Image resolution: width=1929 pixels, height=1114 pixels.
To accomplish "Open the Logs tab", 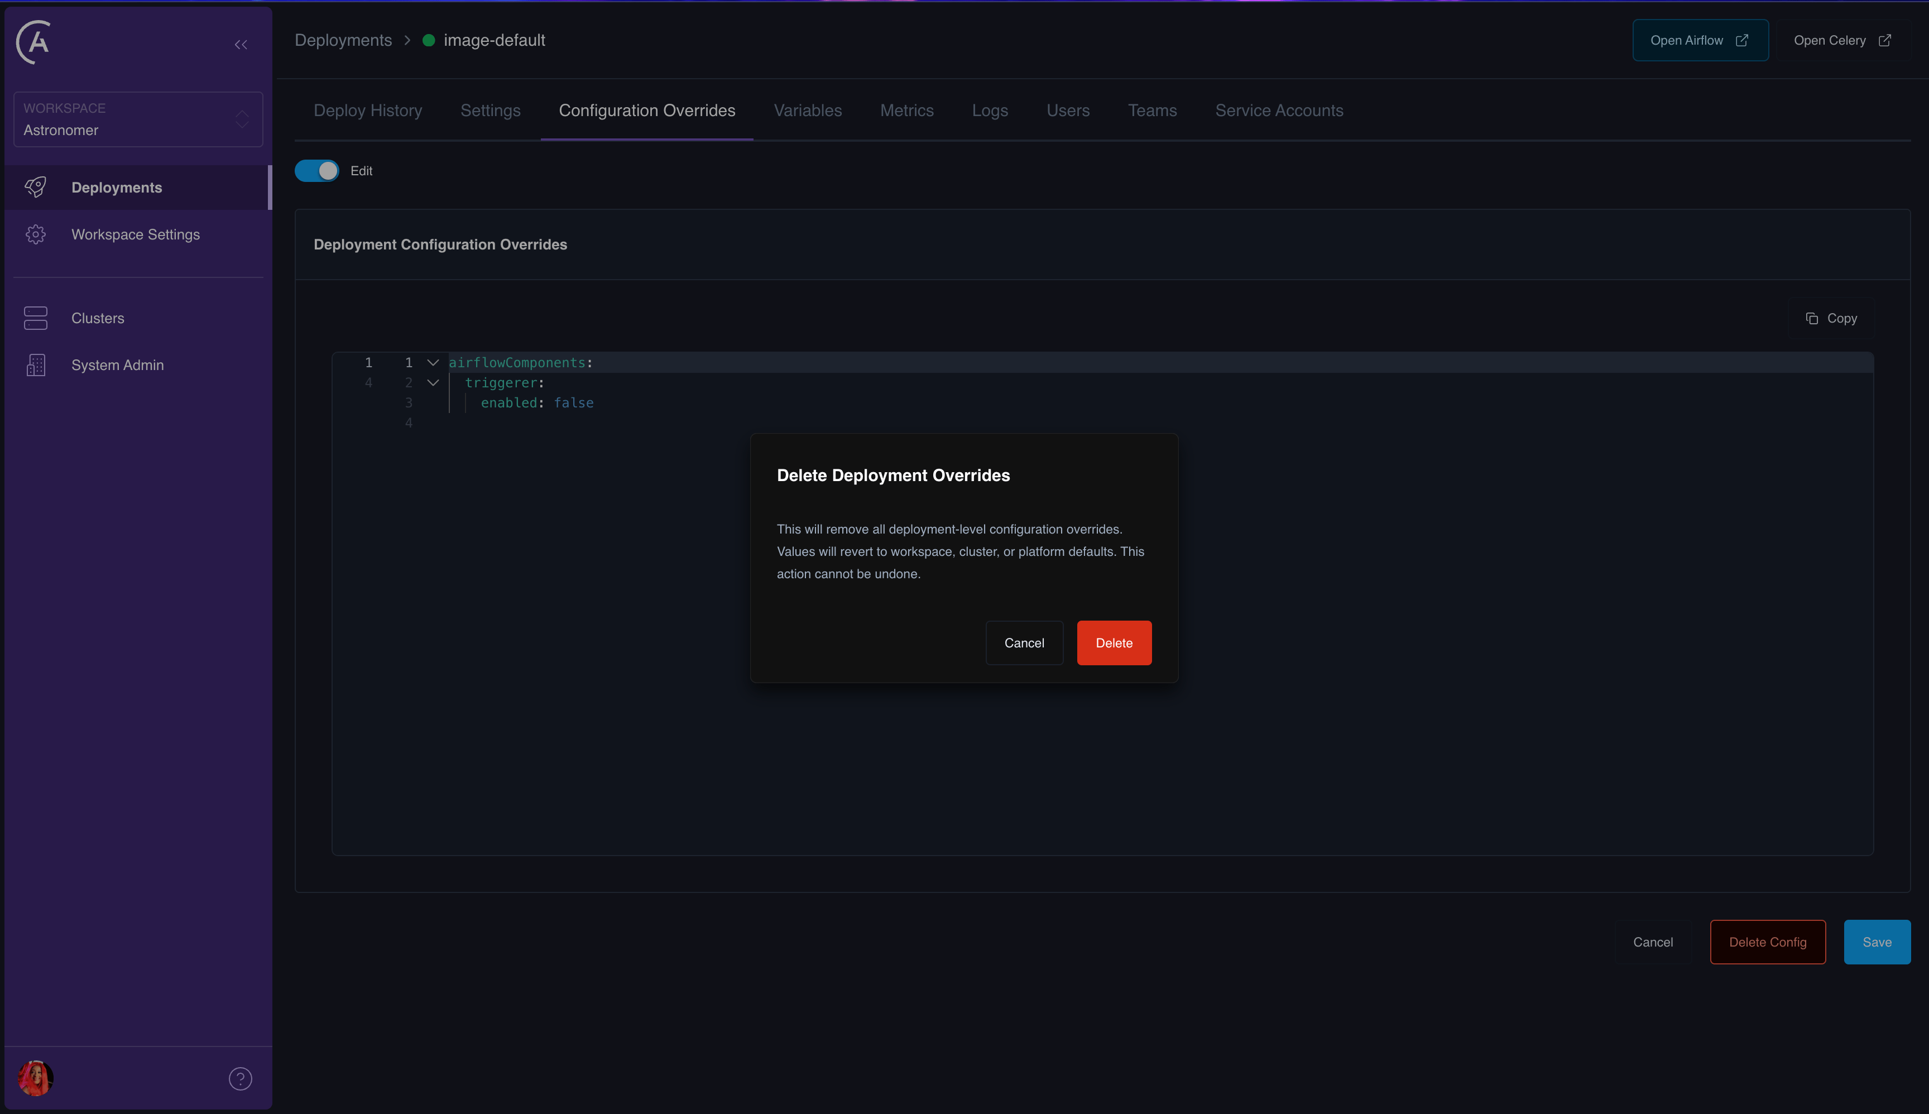I will click(x=990, y=110).
